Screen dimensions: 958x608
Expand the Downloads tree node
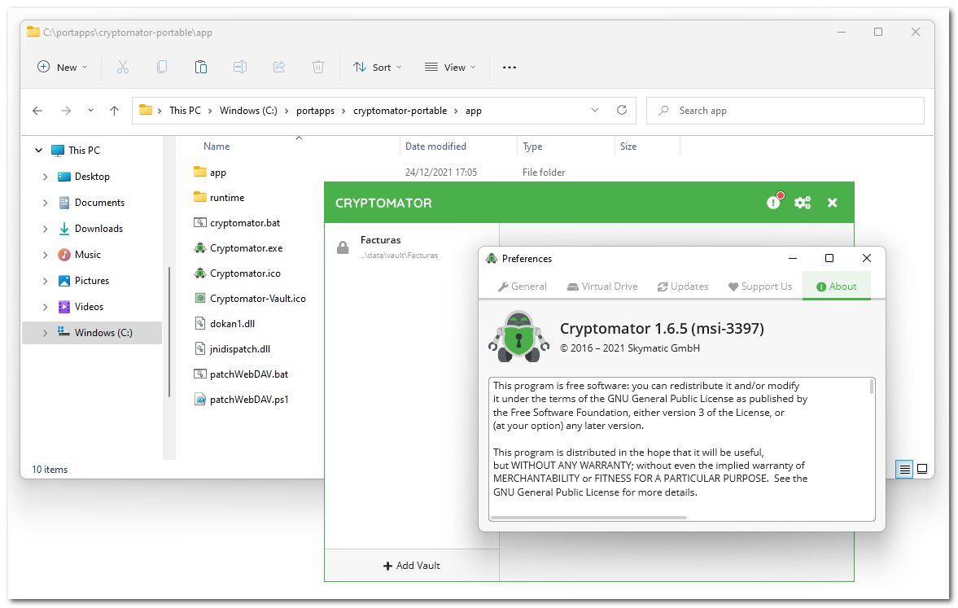(x=46, y=229)
